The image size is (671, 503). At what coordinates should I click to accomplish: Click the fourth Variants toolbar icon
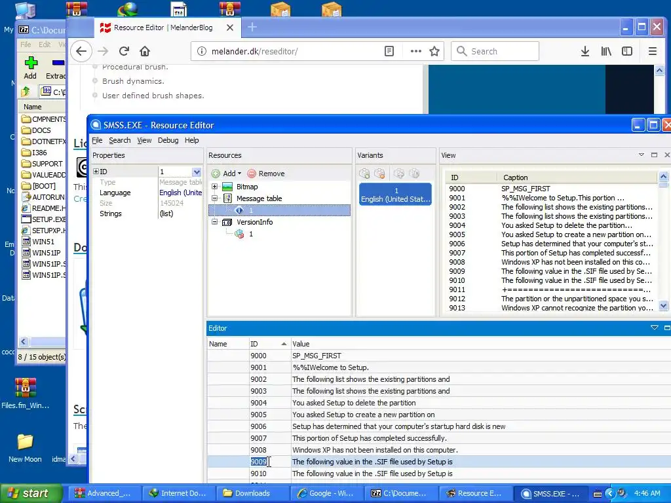[414, 173]
